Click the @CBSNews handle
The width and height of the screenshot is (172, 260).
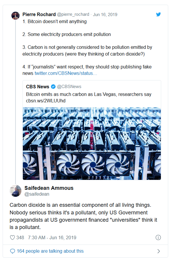[x=69, y=87]
